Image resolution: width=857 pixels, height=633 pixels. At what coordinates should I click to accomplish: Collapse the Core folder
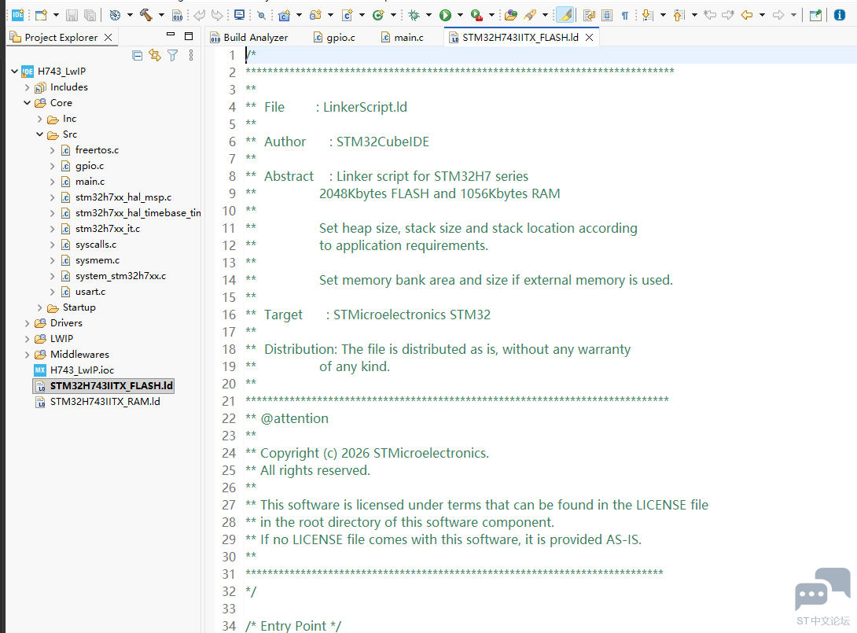(27, 103)
